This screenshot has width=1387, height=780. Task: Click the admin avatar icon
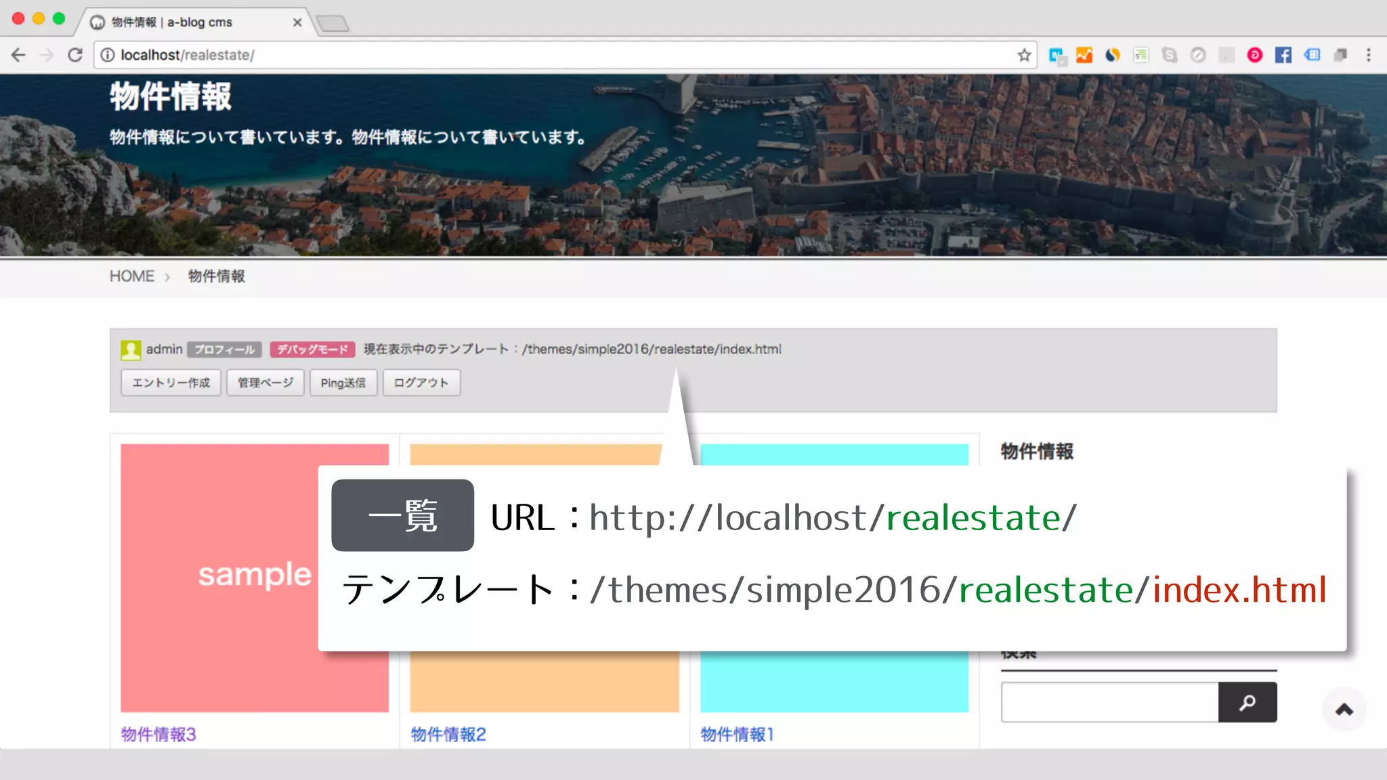(x=131, y=349)
